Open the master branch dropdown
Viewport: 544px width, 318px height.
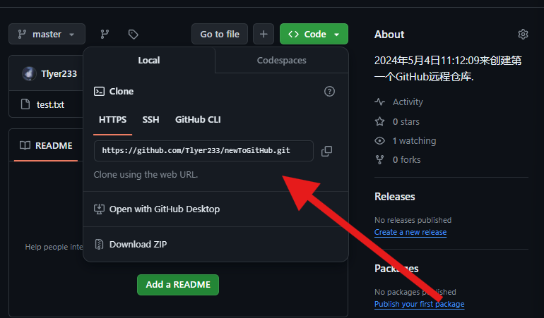tap(47, 34)
